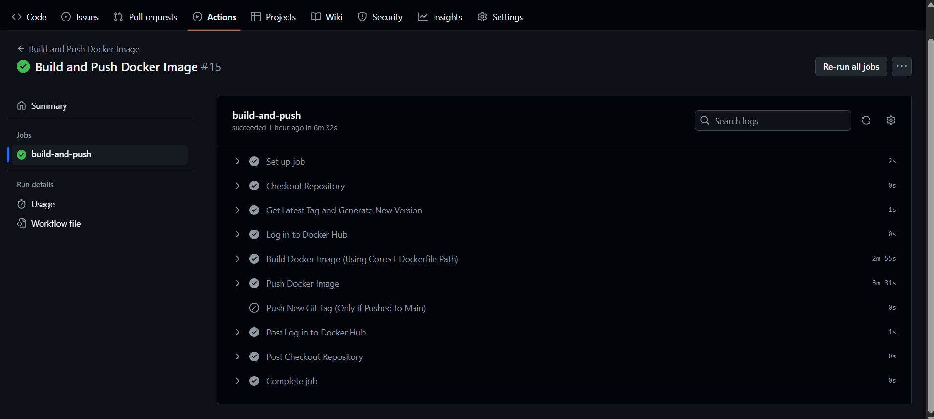Click the Issues circle icon
Image resolution: width=934 pixels, height=419 pixels.
[x=66, y=17]
